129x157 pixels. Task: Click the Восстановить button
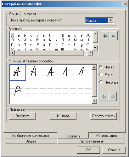(104, 116)
